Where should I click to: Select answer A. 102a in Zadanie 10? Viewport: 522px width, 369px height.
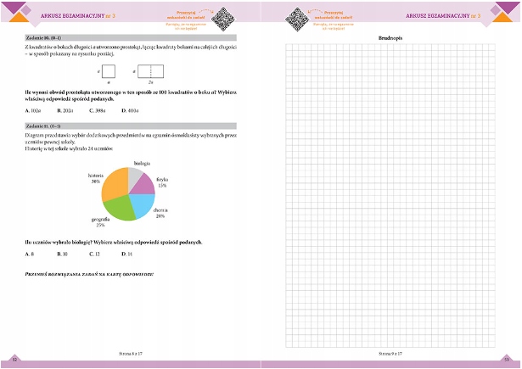click(x=33, y=110)
